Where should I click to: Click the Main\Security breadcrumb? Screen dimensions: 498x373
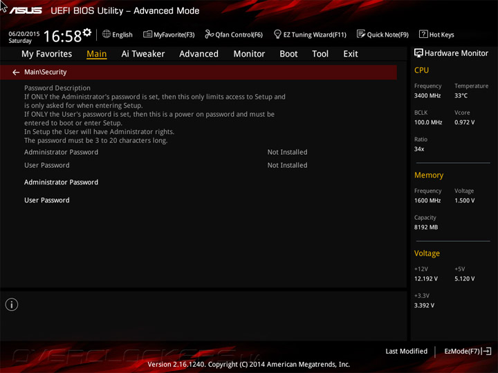point(46,73)
